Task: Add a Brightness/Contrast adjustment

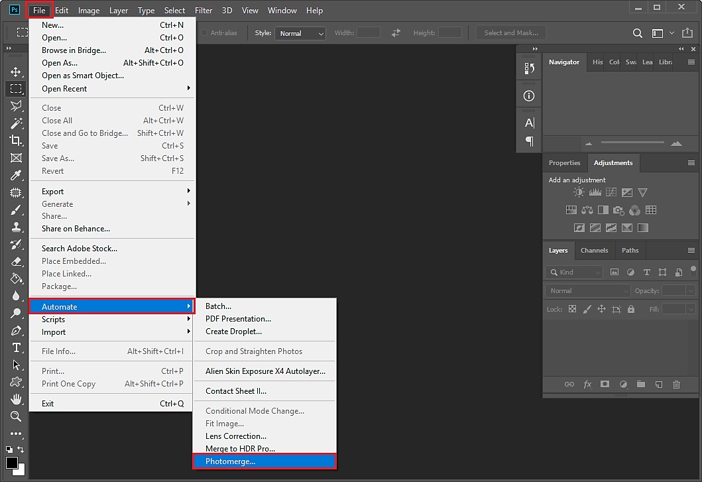Action: [579, 192]
